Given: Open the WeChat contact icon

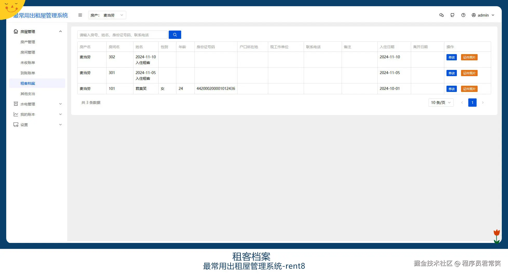Looking at the screenshot, I should point(441,15).
